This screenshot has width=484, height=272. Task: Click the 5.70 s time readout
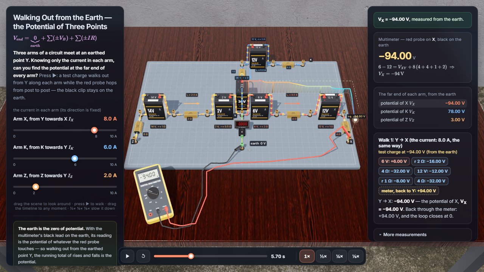pyautogui.click(x=278, y=257)
